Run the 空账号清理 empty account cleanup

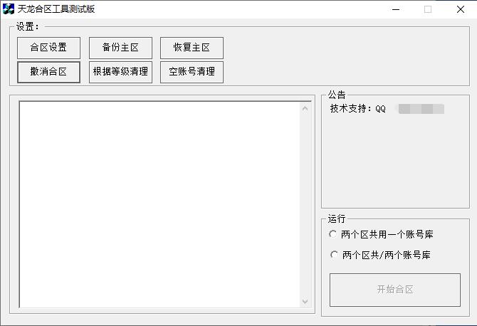[192, 72]
